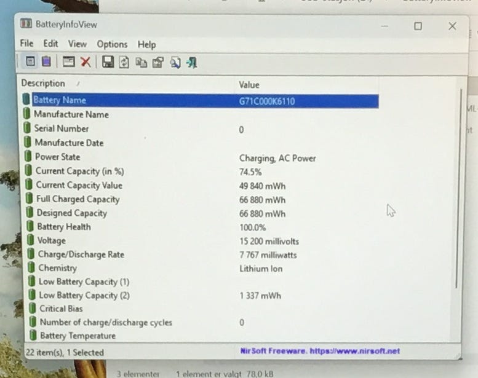Click the Find toolbar icon

pyautogui.click(x=175, y=63)
